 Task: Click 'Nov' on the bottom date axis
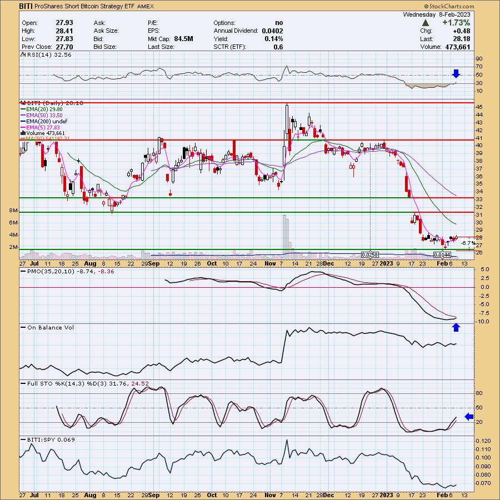[x=270, y=495]
